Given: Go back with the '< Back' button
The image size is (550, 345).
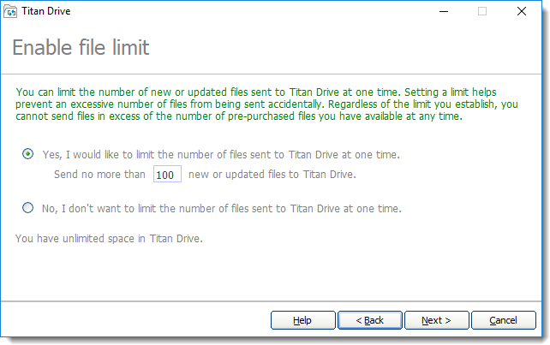Looking at the screenshot, I should coord(369,320).
